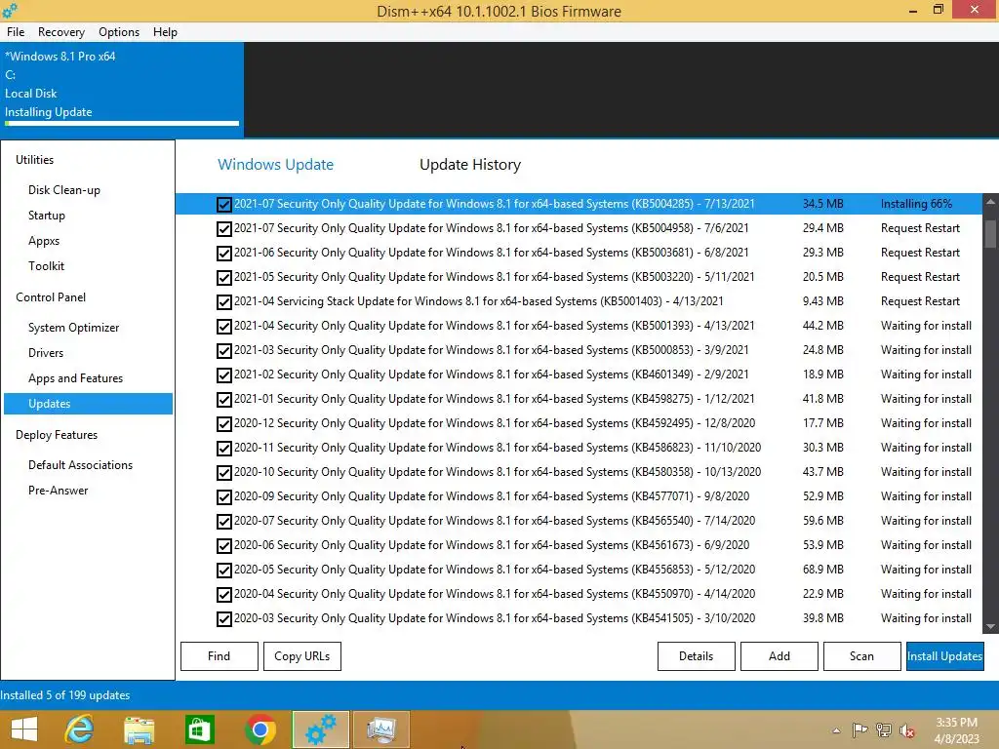Viewport: 999px width, 749px height.
Task: Click the Install Updates button
Action: [944, 656]
